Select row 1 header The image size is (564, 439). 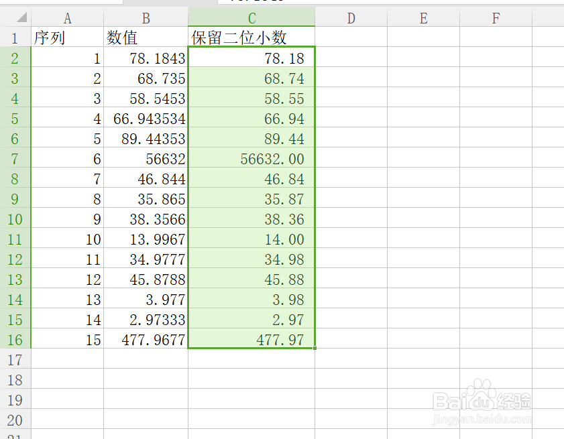[15, 37]
